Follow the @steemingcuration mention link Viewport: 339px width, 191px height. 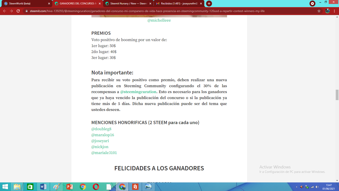tap(138, 92)
